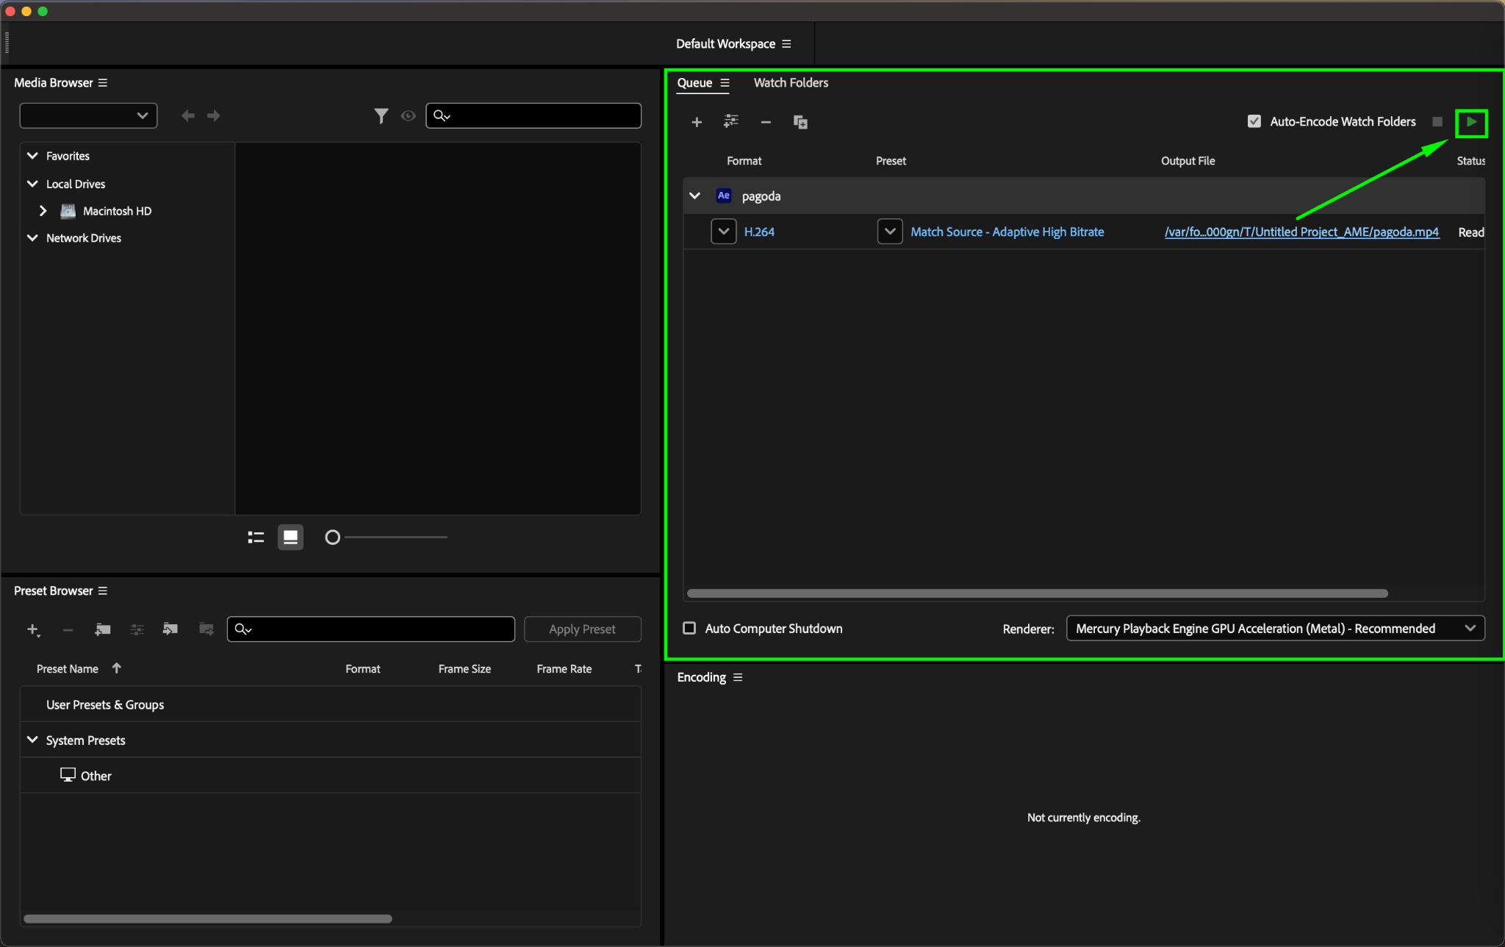
Task: Enable Auto Computer Shutdown checkbox
Action: (689, 628)
